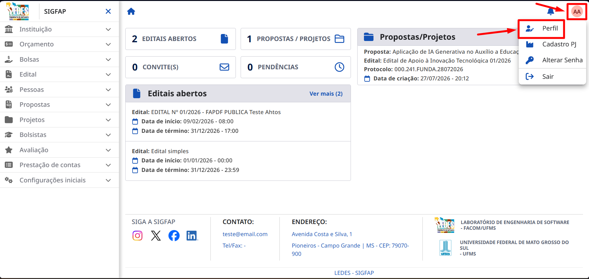The width and height of the screenshot is (589, 279).
Task: Open the Edital simples entry
Action: pos(238,161)
